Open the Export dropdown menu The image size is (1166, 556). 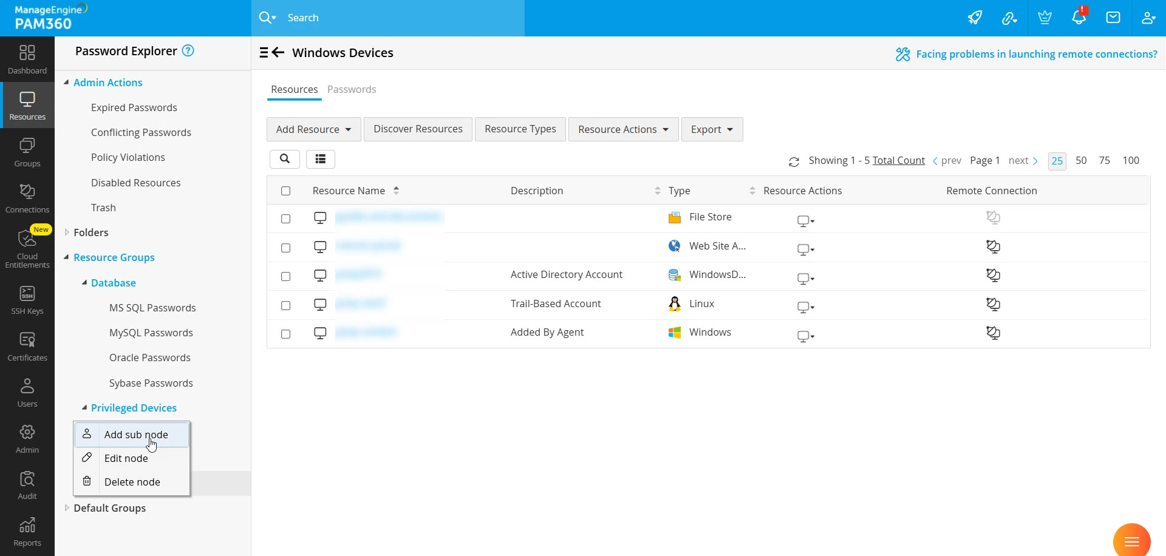point(712,129)
